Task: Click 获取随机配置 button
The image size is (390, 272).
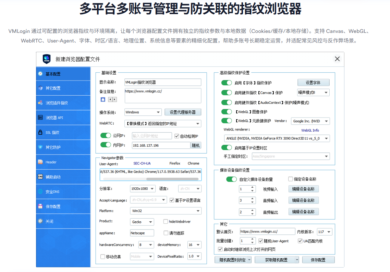Action: pyautogui.click(x=277, y=260)
